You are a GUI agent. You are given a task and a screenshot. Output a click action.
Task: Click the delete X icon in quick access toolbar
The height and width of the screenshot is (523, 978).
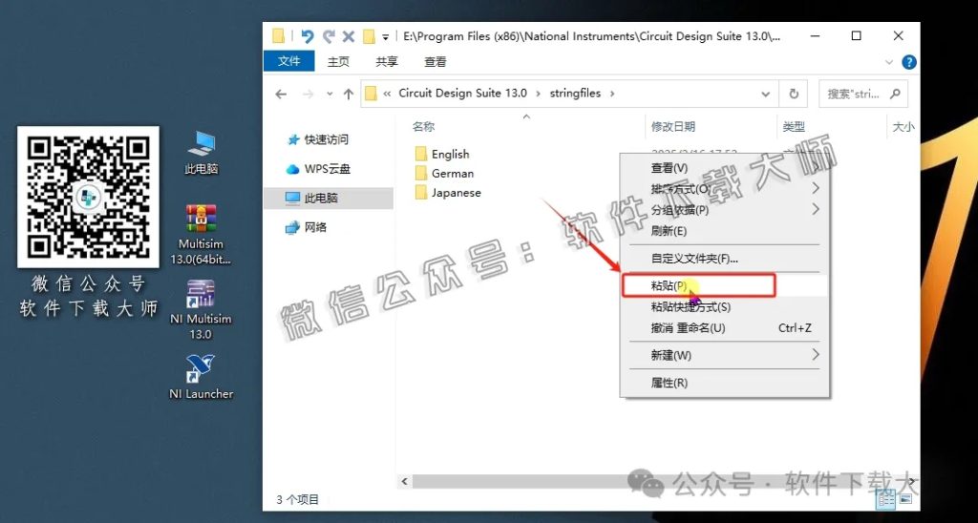349,37
